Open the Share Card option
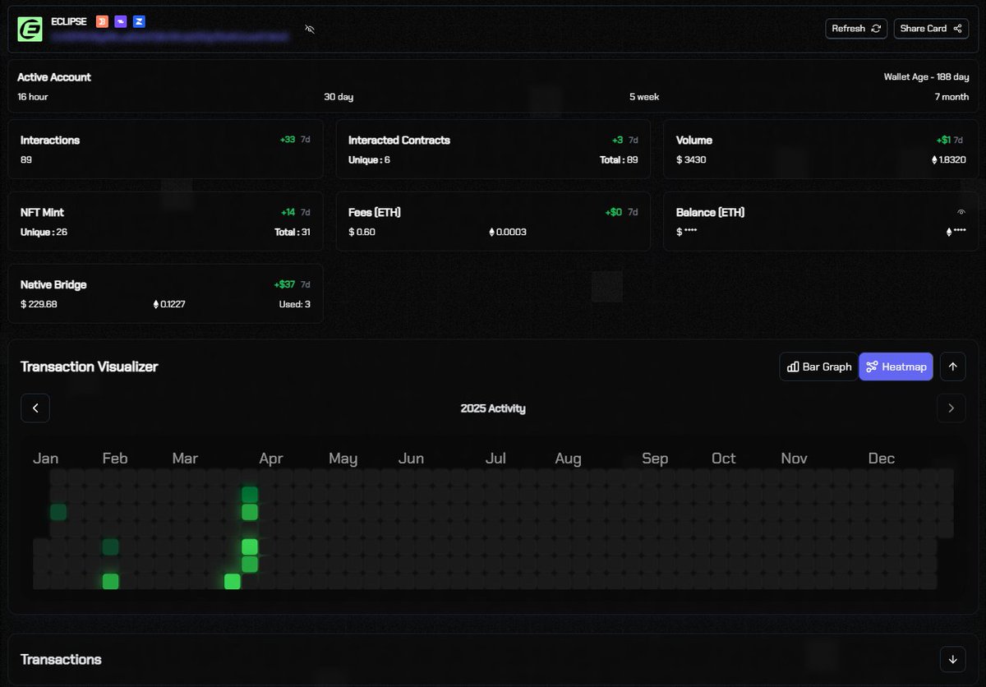 (931, 28)
